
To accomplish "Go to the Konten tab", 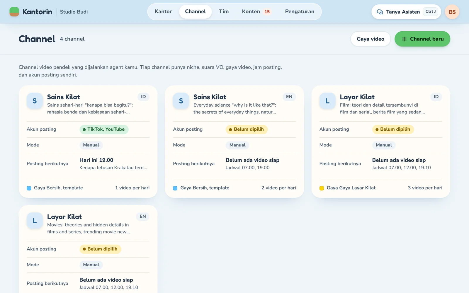I will (x=256, y=11).
